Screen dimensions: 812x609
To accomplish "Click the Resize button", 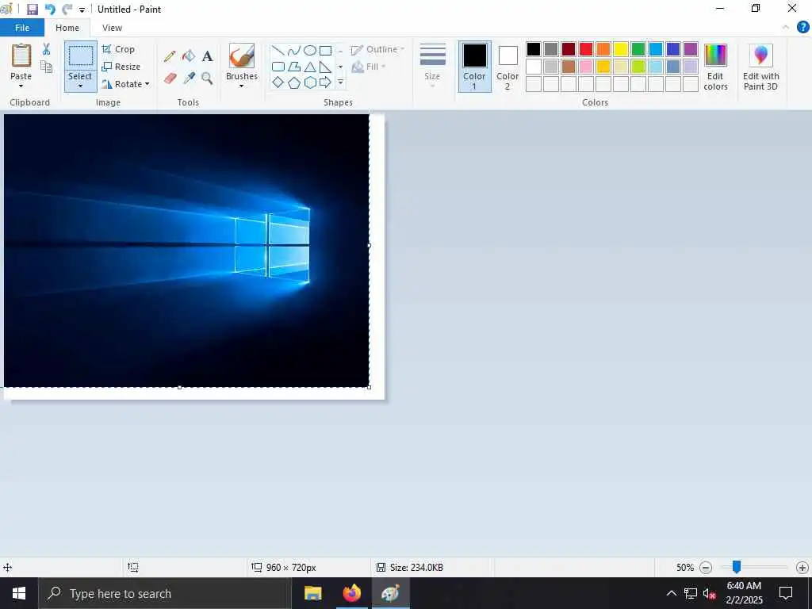I will (x=121, y=67).
